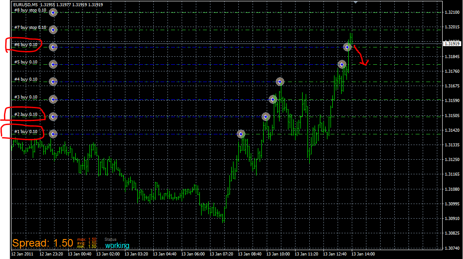This screenshot has height=259, width=463.
Task: Select the '#4 buy 0.10' order label
Action: pos(26,79)
